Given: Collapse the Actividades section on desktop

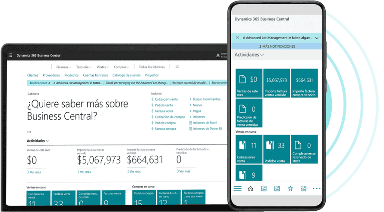Looking at the screenshot, I should pos(38,141).
